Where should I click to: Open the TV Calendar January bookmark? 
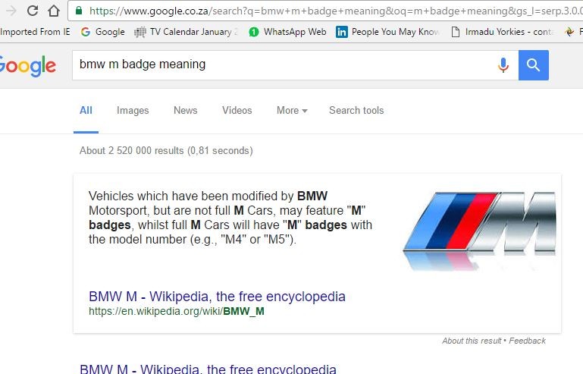click(x=186, y=32)
